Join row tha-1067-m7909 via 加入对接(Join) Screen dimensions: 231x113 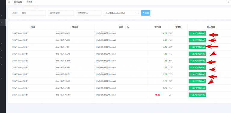point(197,61)
